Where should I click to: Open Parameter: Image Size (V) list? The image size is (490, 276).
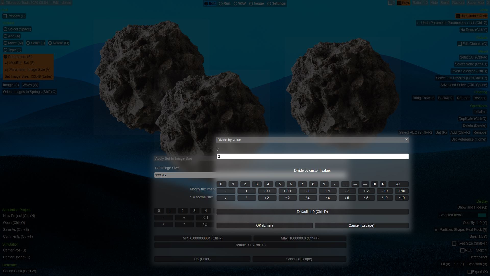[27, 70]
